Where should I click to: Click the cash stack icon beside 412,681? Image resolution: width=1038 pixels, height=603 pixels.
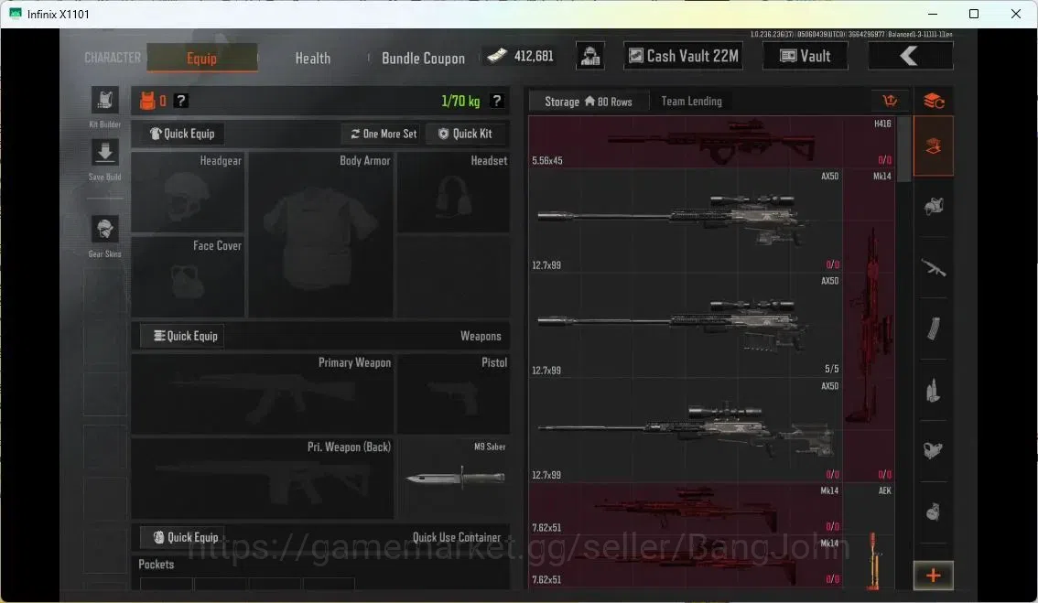pyautogui.click(x=497, y=56)
